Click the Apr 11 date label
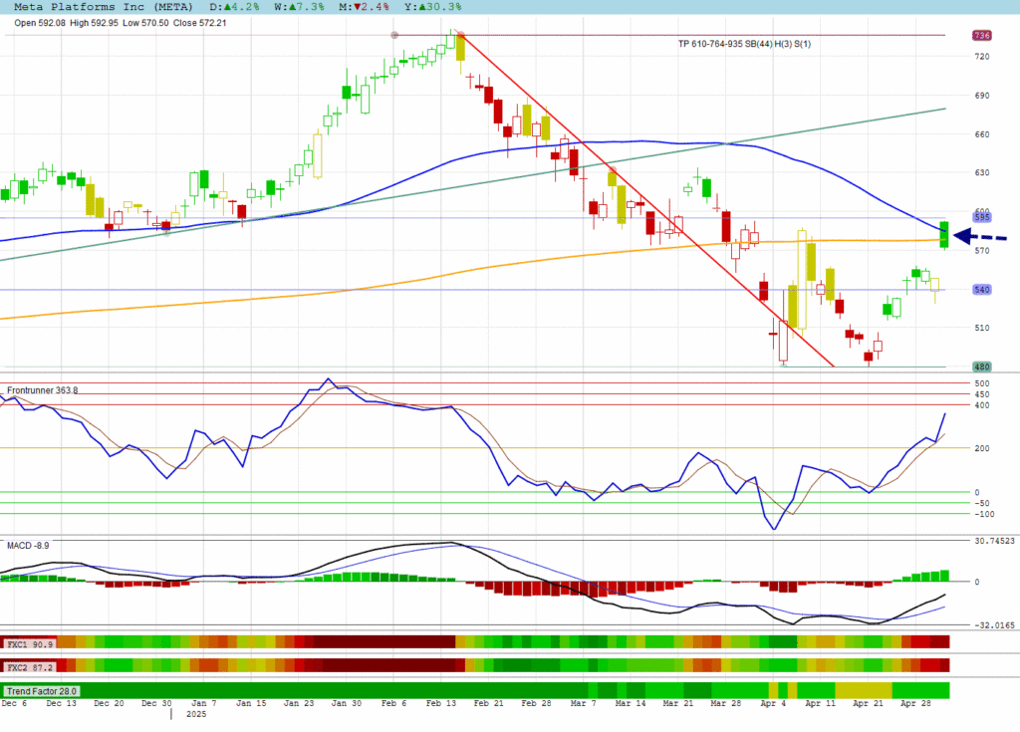 [x=821, y=703]
